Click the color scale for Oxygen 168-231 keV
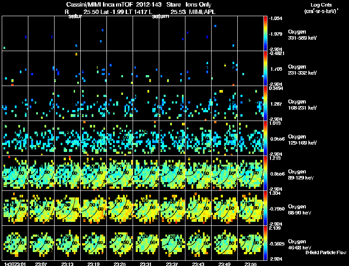Screen dimensions: 349x266 point(265,103)
